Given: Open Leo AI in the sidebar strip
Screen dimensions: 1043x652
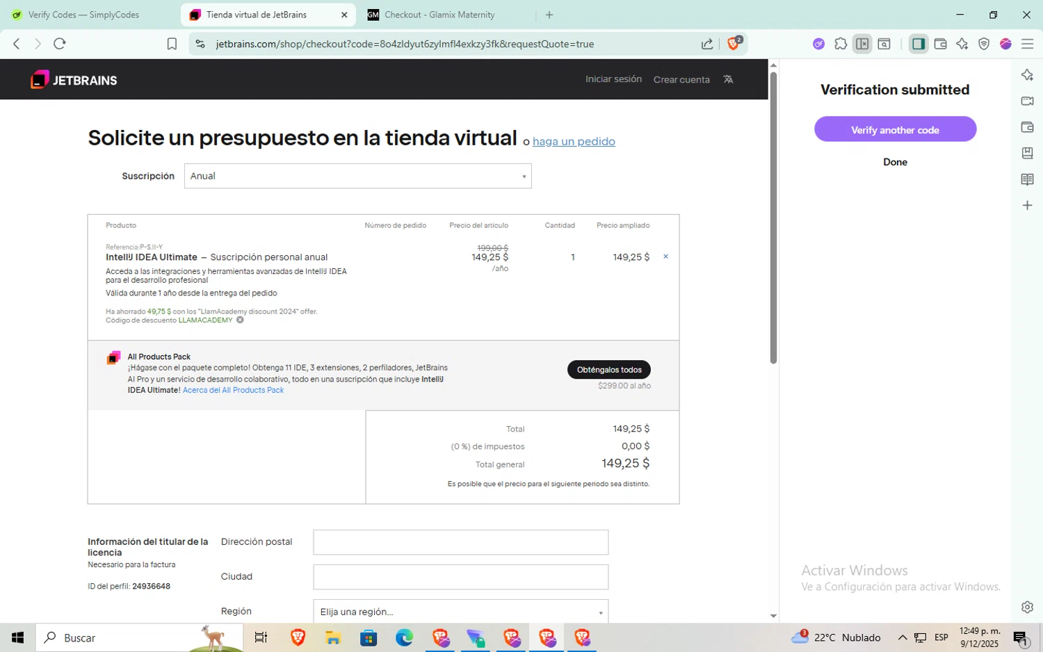Looking at the screenshot, I should 1027,75.
